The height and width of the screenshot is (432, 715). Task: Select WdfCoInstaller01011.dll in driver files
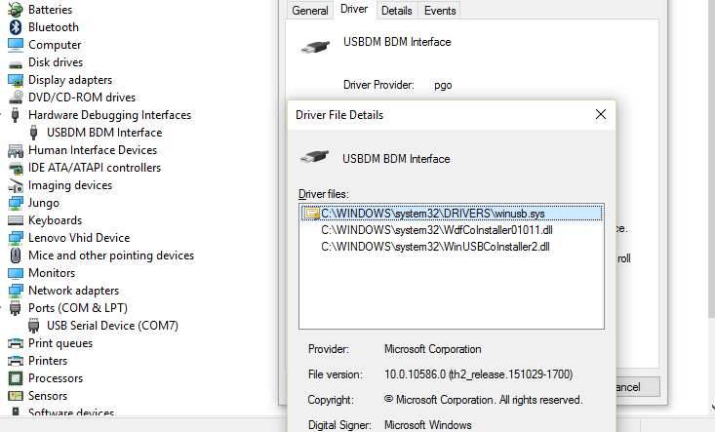(x=444, y=230)
